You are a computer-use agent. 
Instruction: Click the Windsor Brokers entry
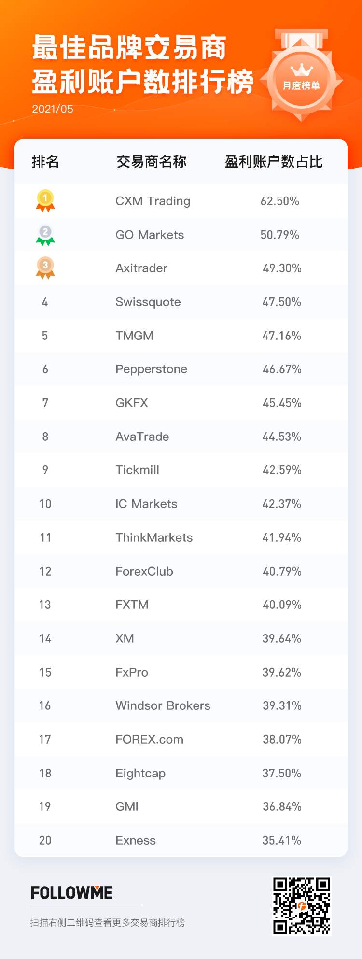(x=163, y=705)
